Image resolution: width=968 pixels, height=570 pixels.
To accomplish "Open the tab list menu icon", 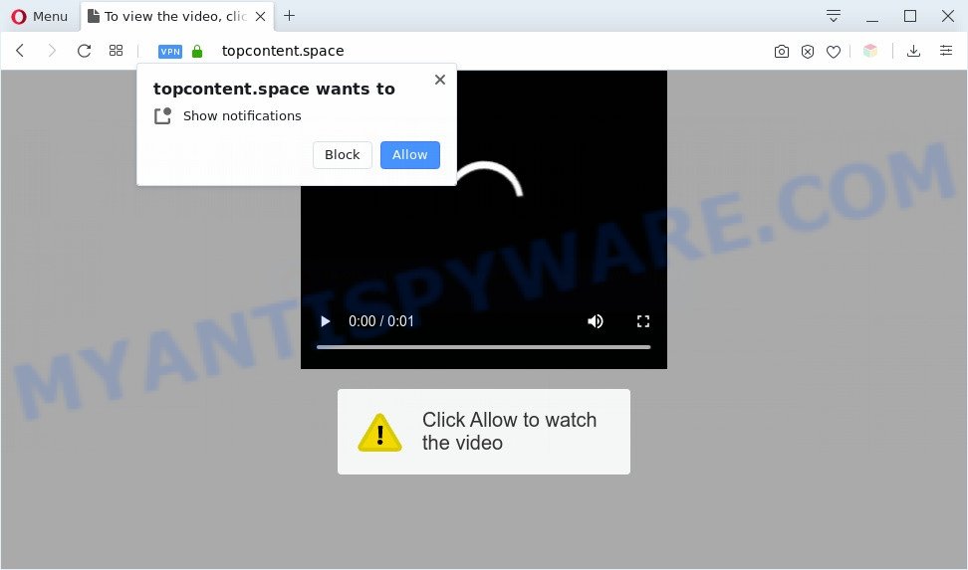I will click(x=834, y=16).
